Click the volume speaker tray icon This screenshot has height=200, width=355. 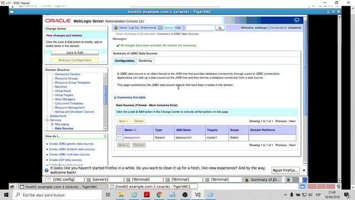coord(310,195)
